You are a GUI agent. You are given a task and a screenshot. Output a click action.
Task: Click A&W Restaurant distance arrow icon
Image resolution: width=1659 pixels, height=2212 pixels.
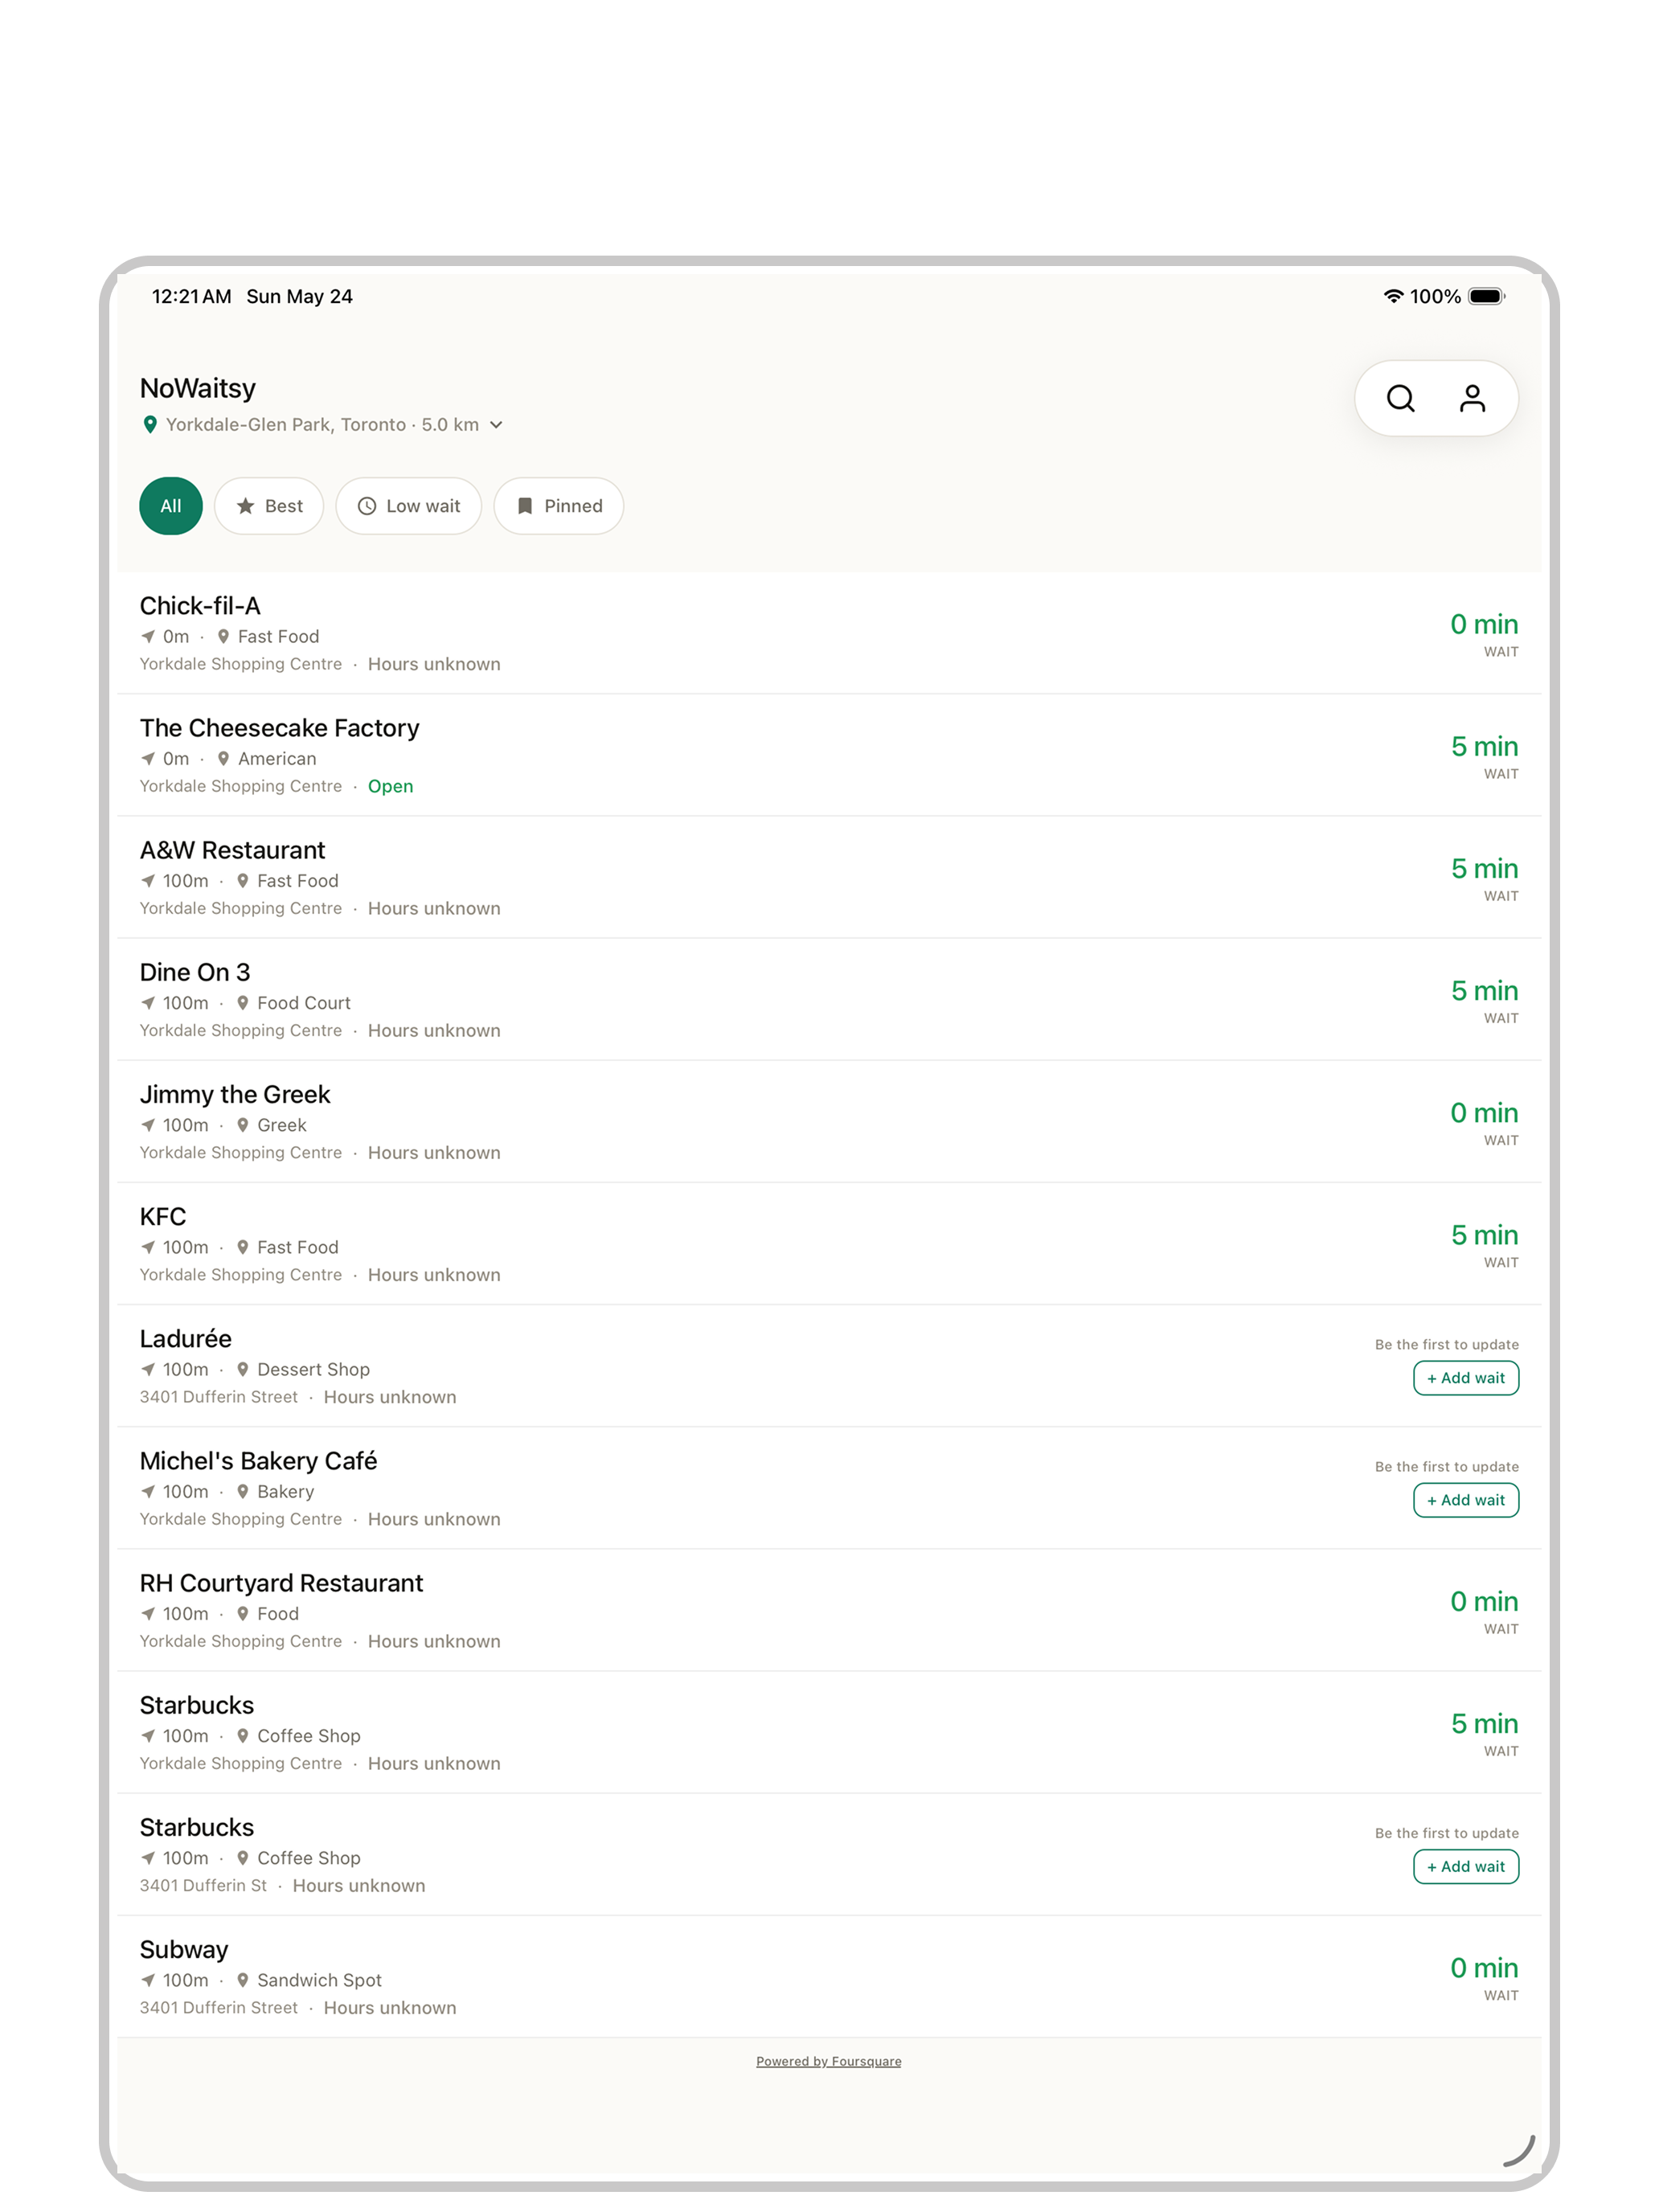[x=148, y=880]
